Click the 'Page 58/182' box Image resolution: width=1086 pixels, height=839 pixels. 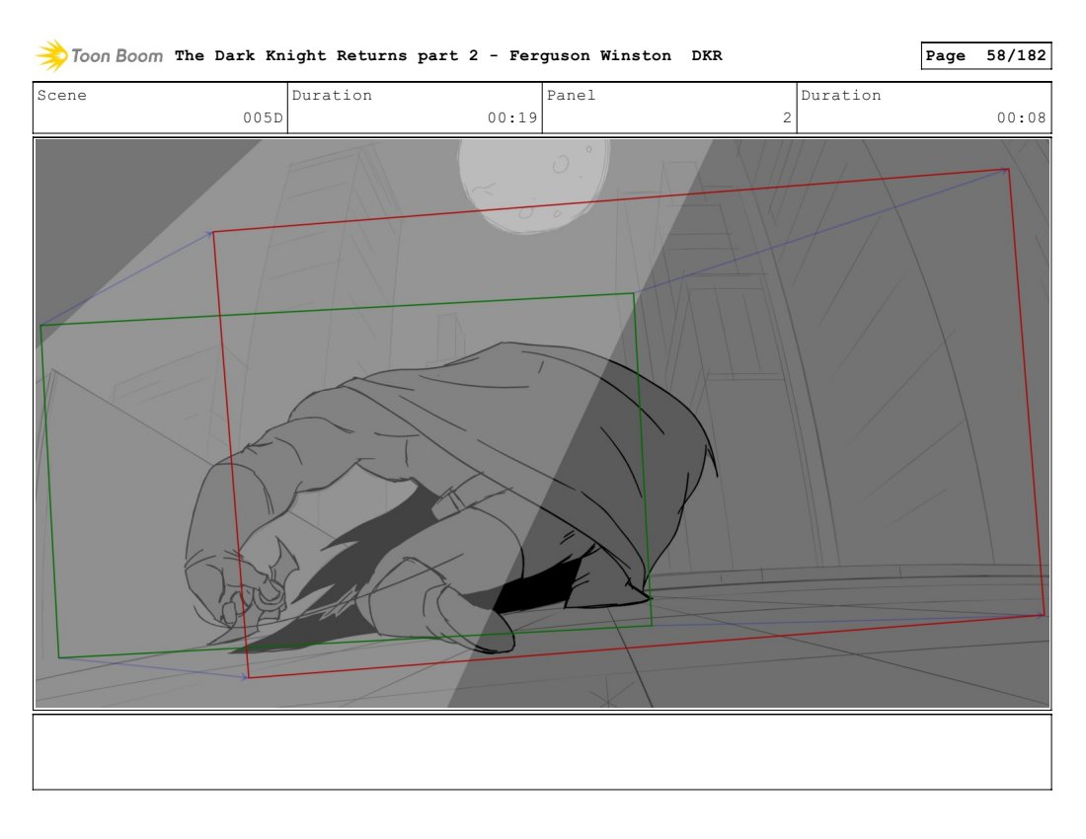[985, 55]
